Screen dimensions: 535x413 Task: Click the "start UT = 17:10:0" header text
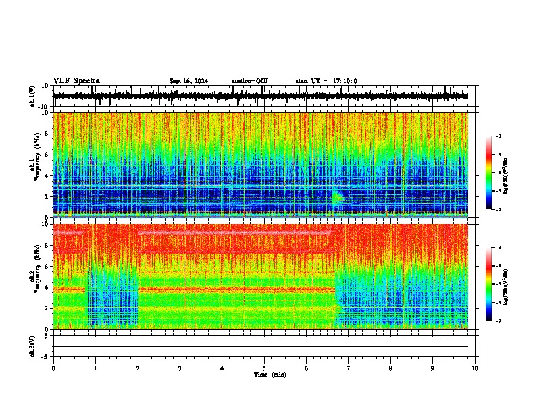pos(326,81)
